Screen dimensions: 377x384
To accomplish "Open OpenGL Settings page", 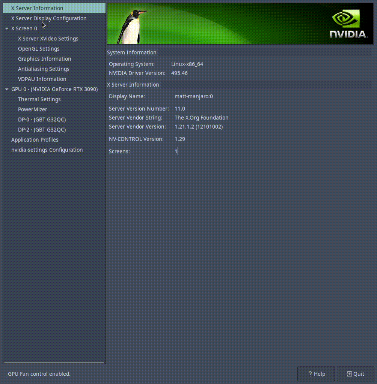I will pyautogui.click(x=39, y=49).
